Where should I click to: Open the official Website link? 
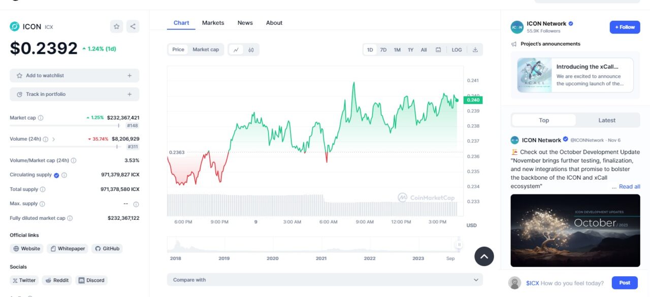27,249
